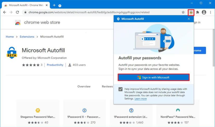This screenshot has height=127, width=215.
Task: Click the Microsoft Autofill BETA logo
Action: [x=12, y=53]
